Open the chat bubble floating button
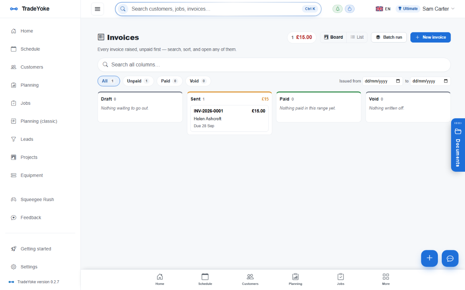This screenshot has height=290, width=465. [x=450, y=258]
